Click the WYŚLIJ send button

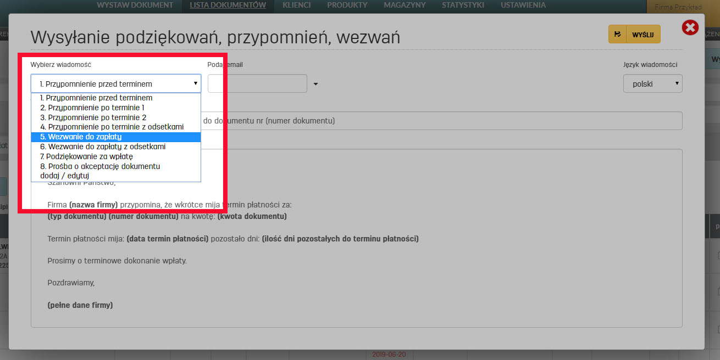coord(634,34)
